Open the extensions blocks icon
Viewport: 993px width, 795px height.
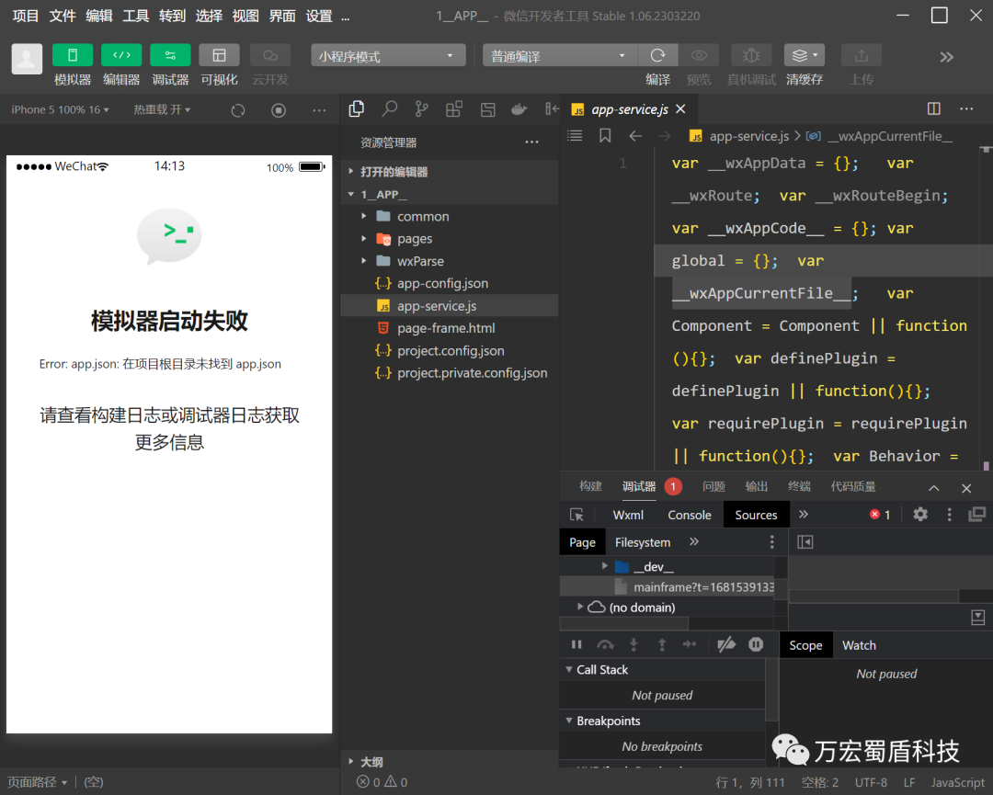pyautogui.click(x=454, y=108)
